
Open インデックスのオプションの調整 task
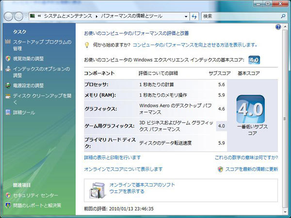41,72
